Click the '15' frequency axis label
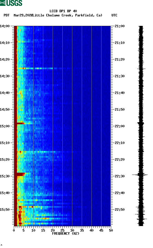Image resolution: width=153 pixels, height=248 pixels. coord(43,230)
